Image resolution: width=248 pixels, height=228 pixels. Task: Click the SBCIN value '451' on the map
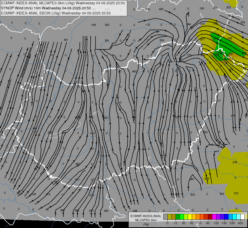coord(66,40)
